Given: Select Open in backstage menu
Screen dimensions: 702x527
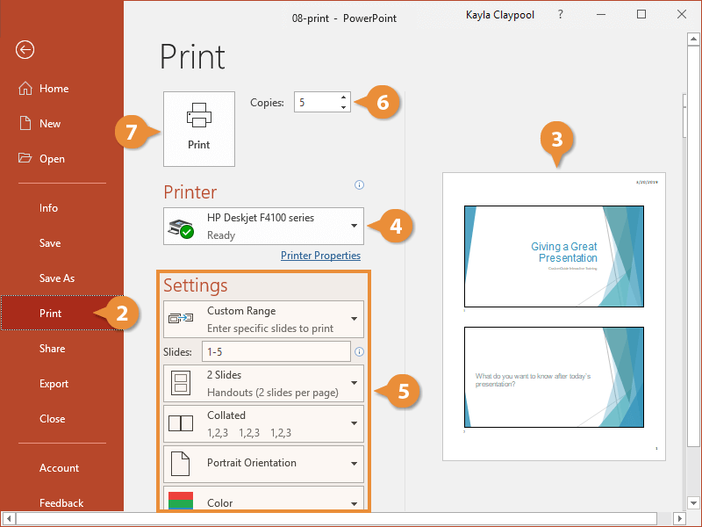Looking at the screenshot, I should [x=52, y=159].
